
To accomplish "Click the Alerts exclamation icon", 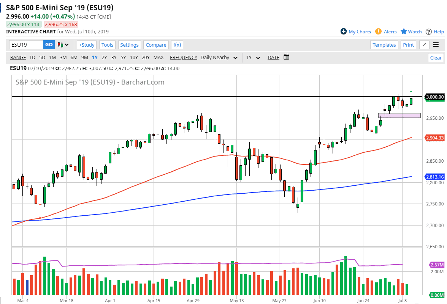I will [378, 31].
